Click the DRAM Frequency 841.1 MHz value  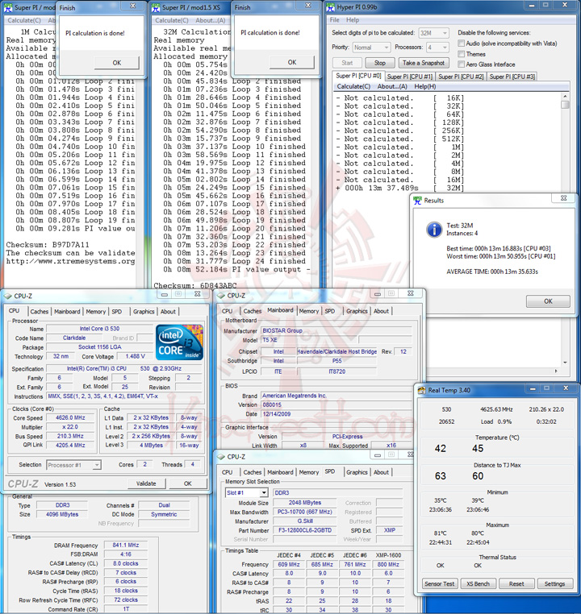pos(125,545)
